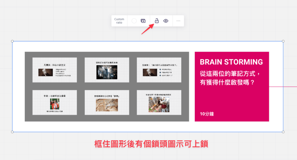Select the 李敖 已故前立法委員 slide thumbnail
Image resolution: width=297 pixels, height=160 pixels.
point(55,102)
